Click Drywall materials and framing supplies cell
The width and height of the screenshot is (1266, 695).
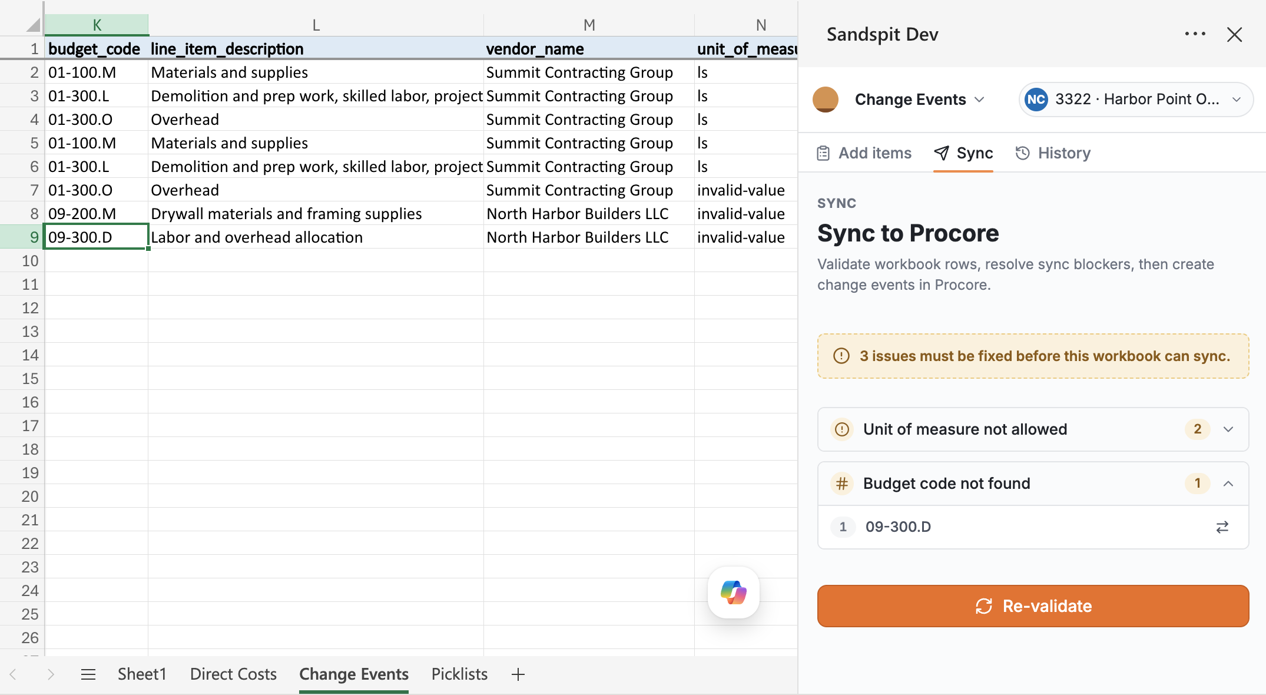point(316,213)
